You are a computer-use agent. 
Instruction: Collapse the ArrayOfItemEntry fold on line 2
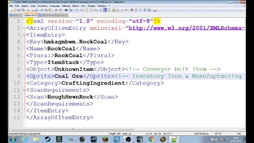pyautogui.click(x=25, y=28)
